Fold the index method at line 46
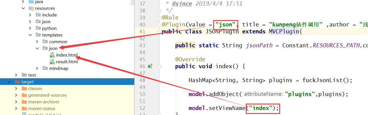Image resolution: width=368 pixels, height=115 pixels. tap(159, 66)
